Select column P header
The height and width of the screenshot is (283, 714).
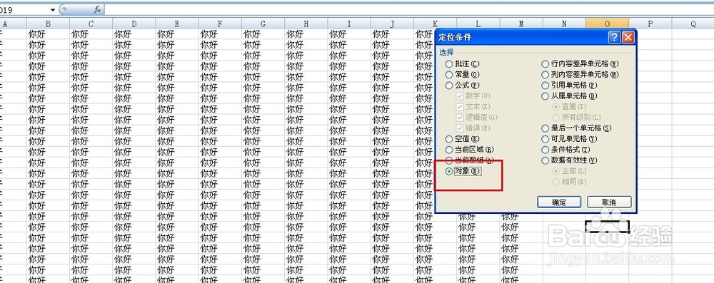(650, 24)
